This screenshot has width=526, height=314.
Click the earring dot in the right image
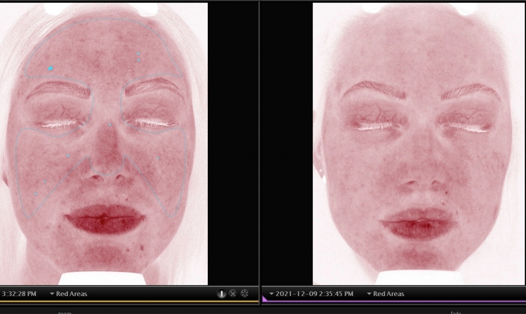[324, 179]
